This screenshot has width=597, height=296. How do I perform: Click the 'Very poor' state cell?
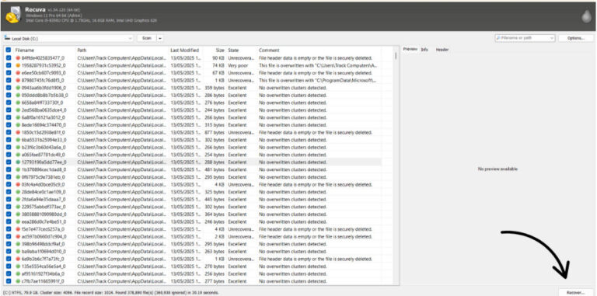click(x=237, y=65)
